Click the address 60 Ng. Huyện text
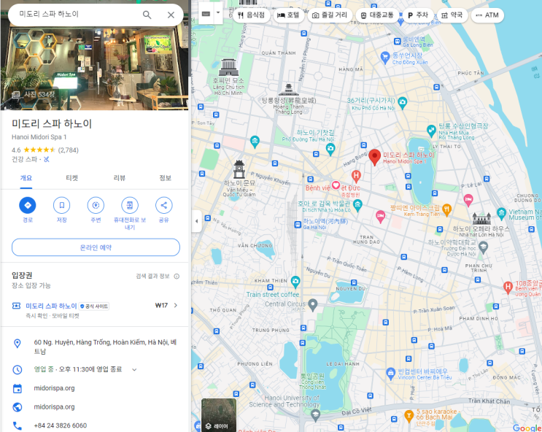Viewport: 542px width, 432px height. 106,347
